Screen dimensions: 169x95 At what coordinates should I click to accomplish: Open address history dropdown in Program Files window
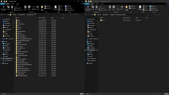point(60,15)
